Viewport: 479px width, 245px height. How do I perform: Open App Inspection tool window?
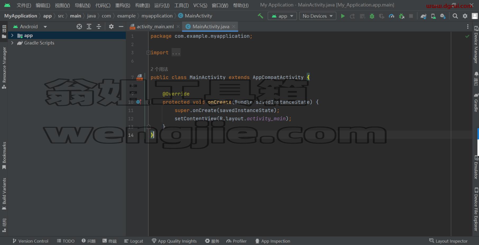click(x=273, y=241)
